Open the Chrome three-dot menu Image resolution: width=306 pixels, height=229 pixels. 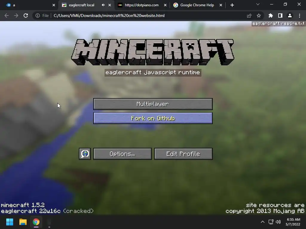(299, 16)
